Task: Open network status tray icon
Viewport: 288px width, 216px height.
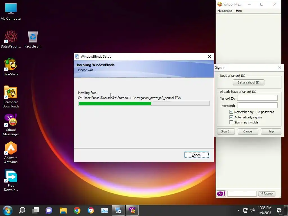Action: coord(245,210)
